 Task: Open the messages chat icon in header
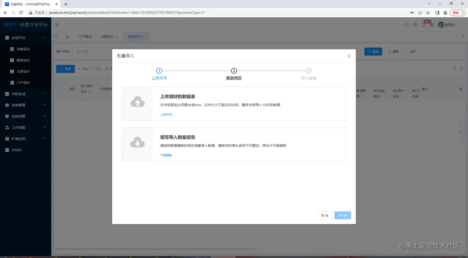click(415, 25)
